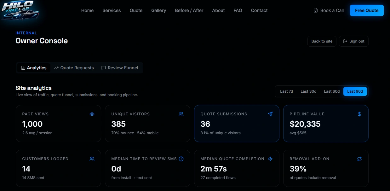Open the Before / After page
This screenshot has height=191, width=390.
pos(189,10)
